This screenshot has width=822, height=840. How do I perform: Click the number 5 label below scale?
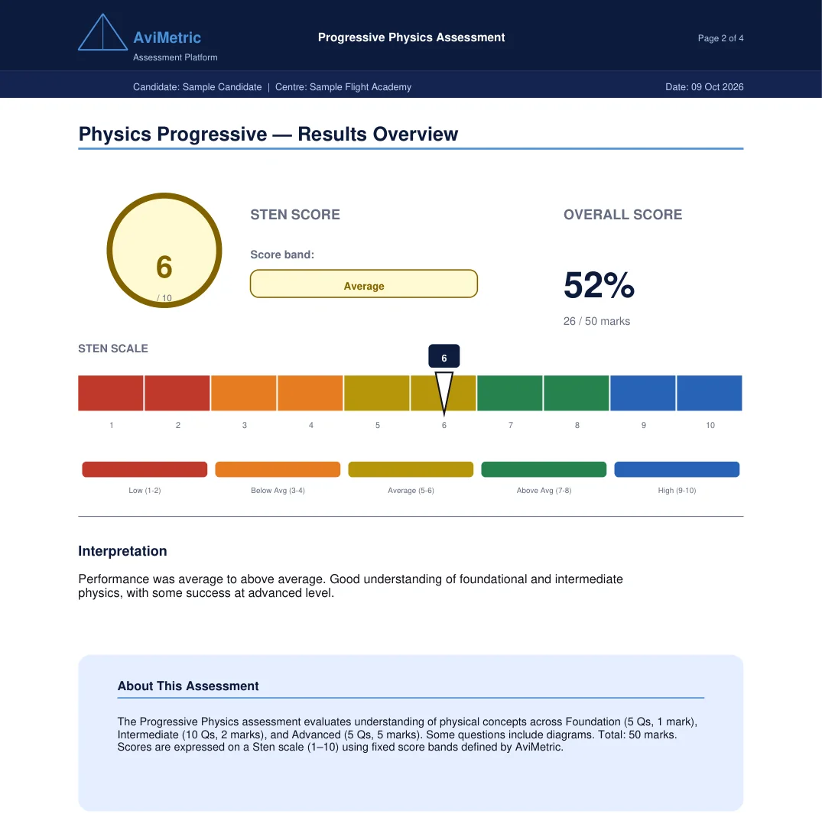coord(378,425)
